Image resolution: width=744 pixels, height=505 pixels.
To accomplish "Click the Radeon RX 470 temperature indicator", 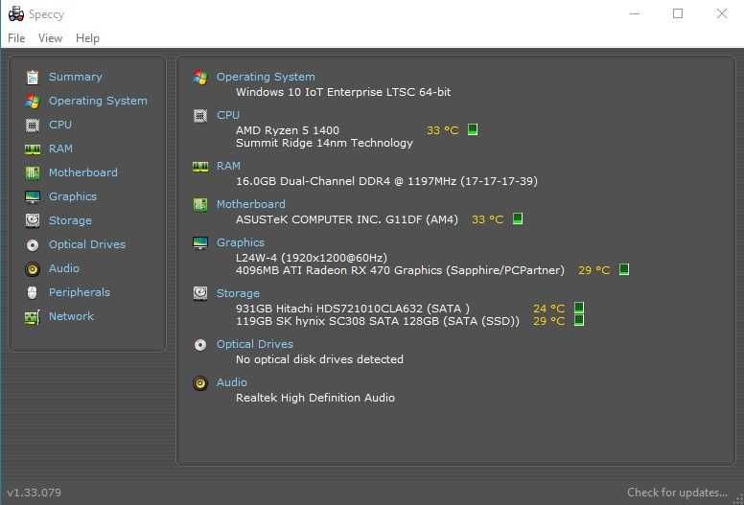I will (x=624, y=269).
